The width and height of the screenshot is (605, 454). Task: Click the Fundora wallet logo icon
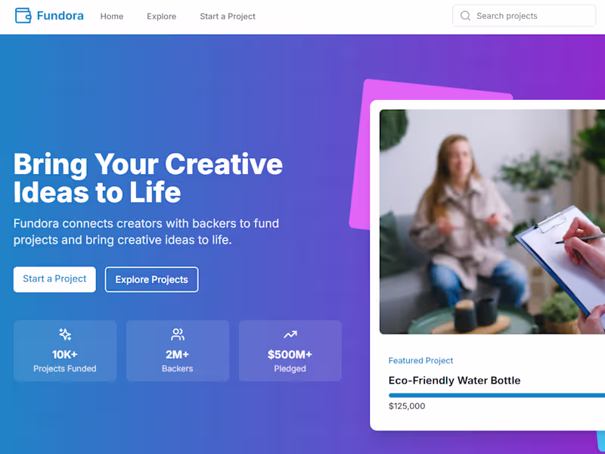pos(23,16)
